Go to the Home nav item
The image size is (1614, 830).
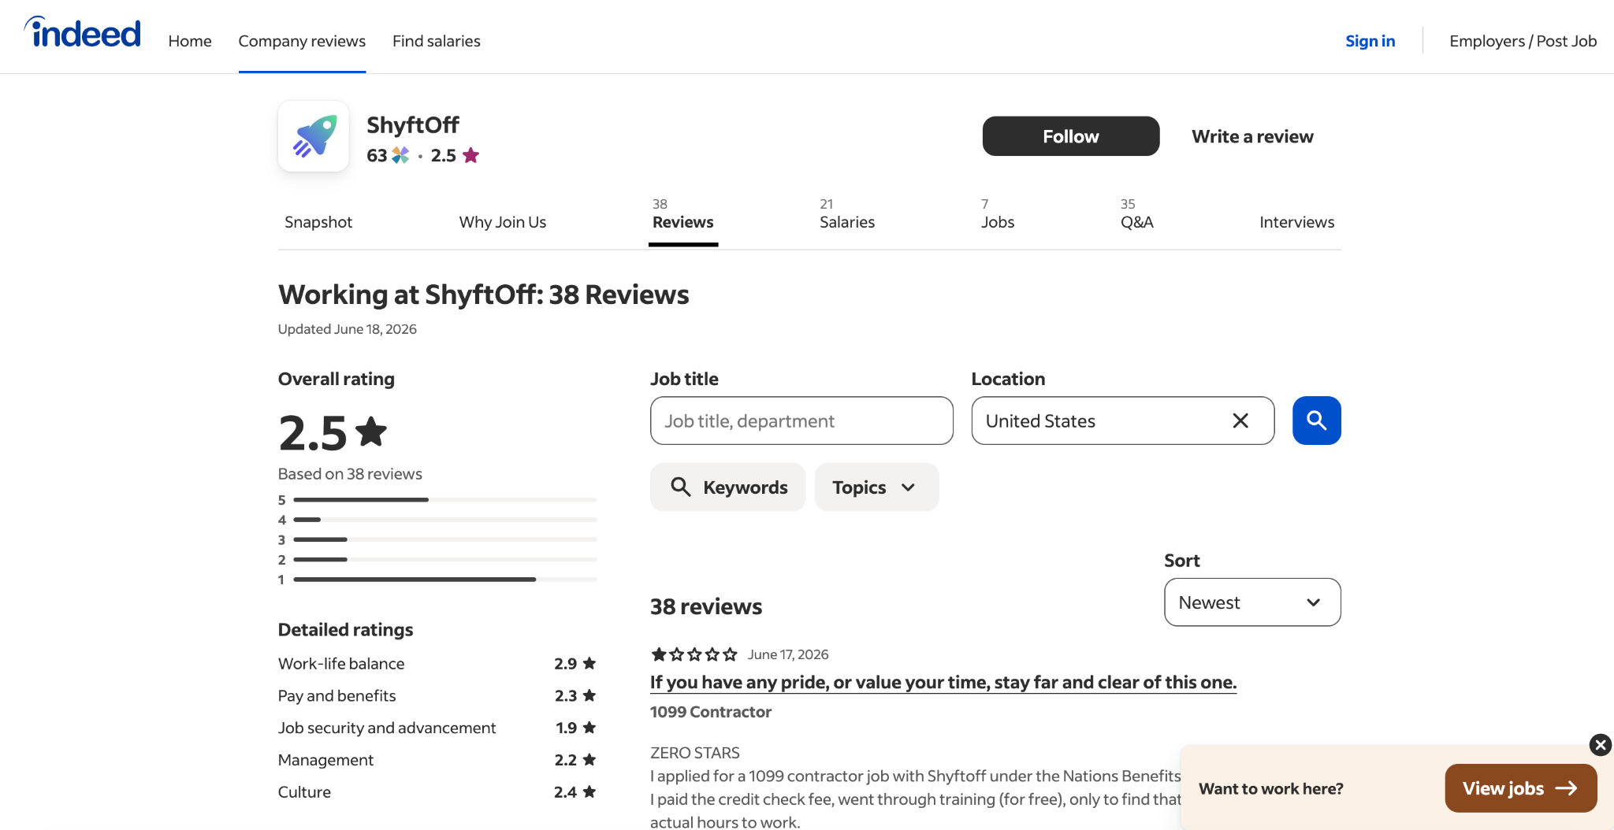(x=190, y=41)
